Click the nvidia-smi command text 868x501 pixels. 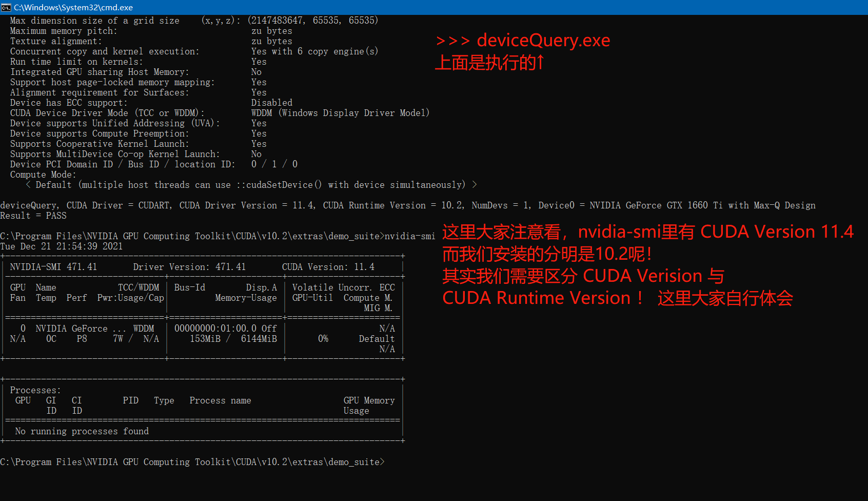click(x=410, y=236)
